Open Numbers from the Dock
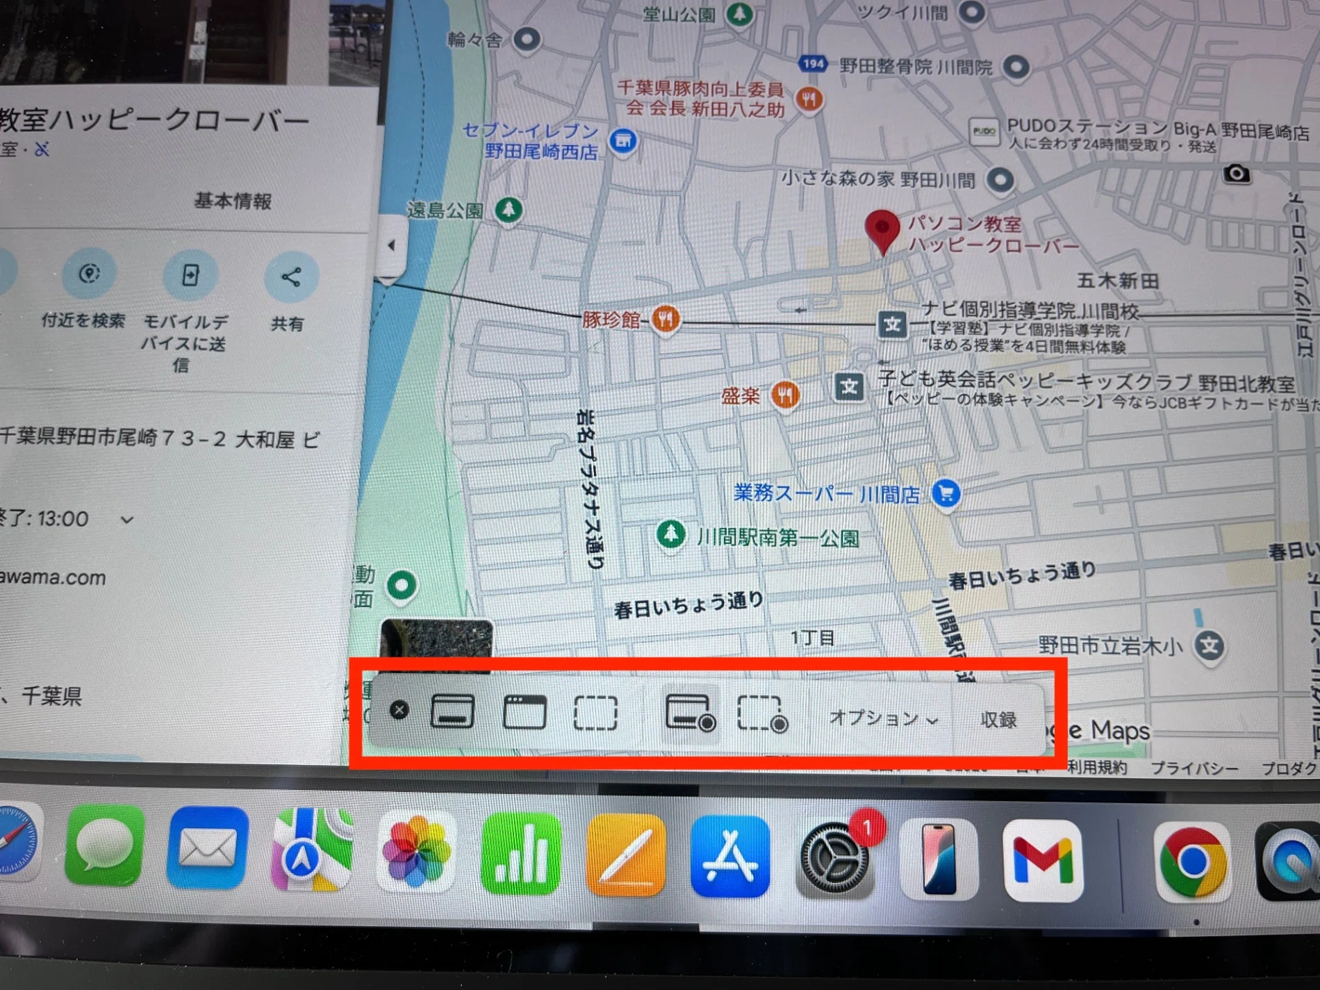 pos(521,855)
